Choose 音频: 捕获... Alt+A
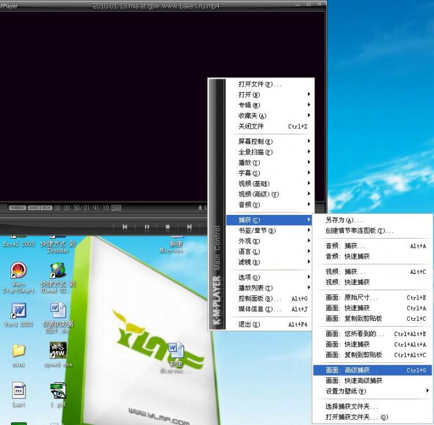The height and width of the screenshot is (425, 434). pyautogui.click(x=373, y=246)
